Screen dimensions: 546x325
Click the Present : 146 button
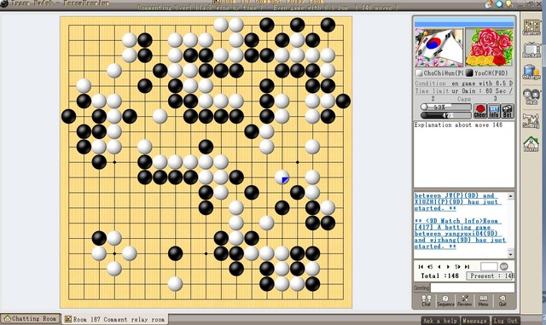click(x=491, y=276)
